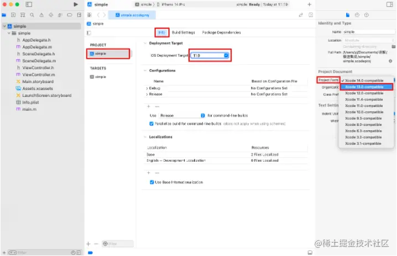The width and height of the screenshot is (397, 256).
Task: Open the Use Release configuration dropdown
Action: (x=181, y=115)
